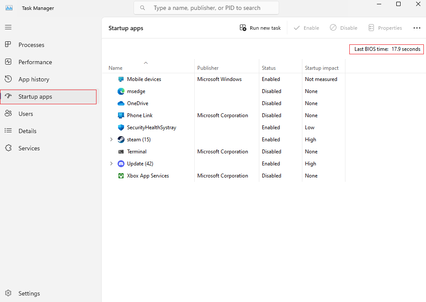Viewport: 426px width, 302px height.
Task: Click the Discord Update icon
Action: point(121,164)
